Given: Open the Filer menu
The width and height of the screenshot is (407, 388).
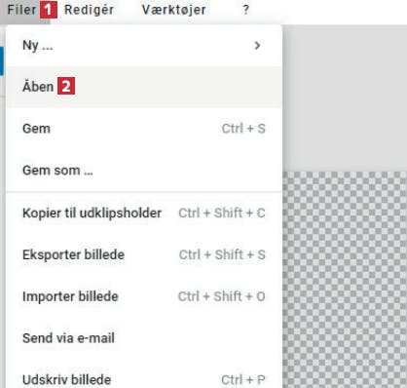Looking at the screenshot, I should tap(21, 10).
